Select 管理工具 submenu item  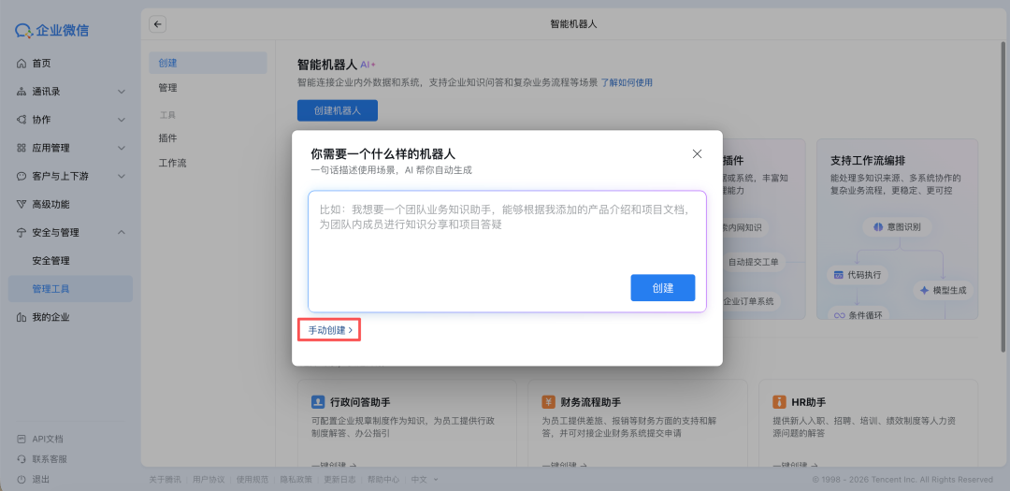70,289
